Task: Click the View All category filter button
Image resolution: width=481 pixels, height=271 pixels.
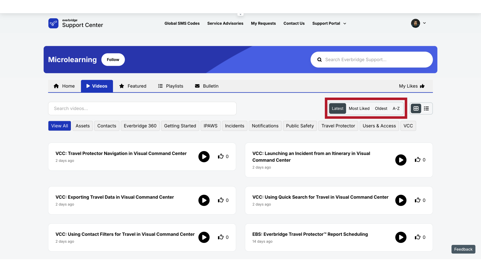Action: (59, 126)
